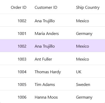Click Mexico cell in the highlighted row
The width and height of the screenshot is (105, 103).
pyautogui.click(x=82, y=46)
